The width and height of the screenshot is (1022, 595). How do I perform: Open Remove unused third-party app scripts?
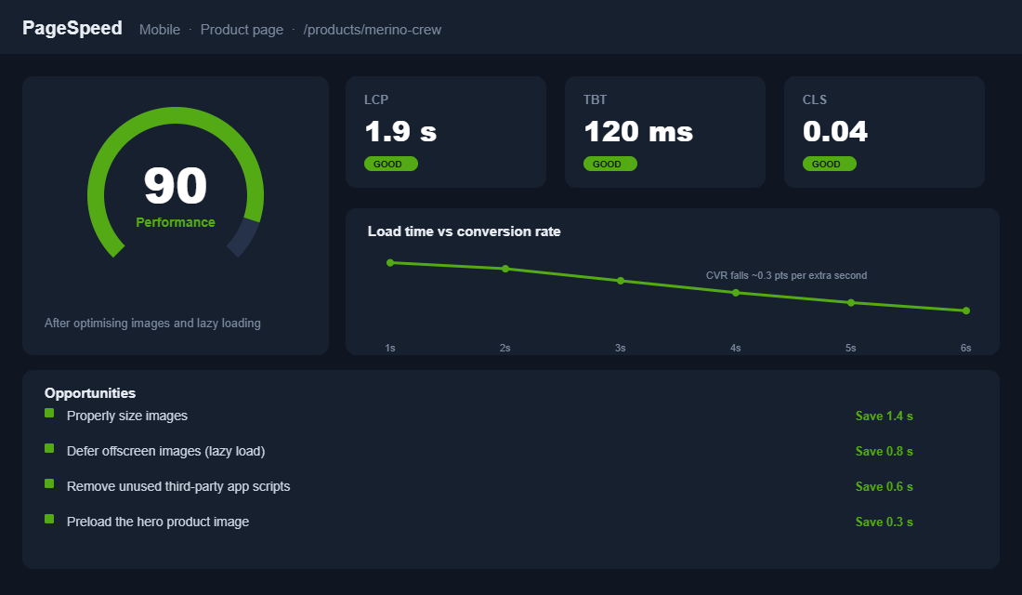tap(178, 486)
